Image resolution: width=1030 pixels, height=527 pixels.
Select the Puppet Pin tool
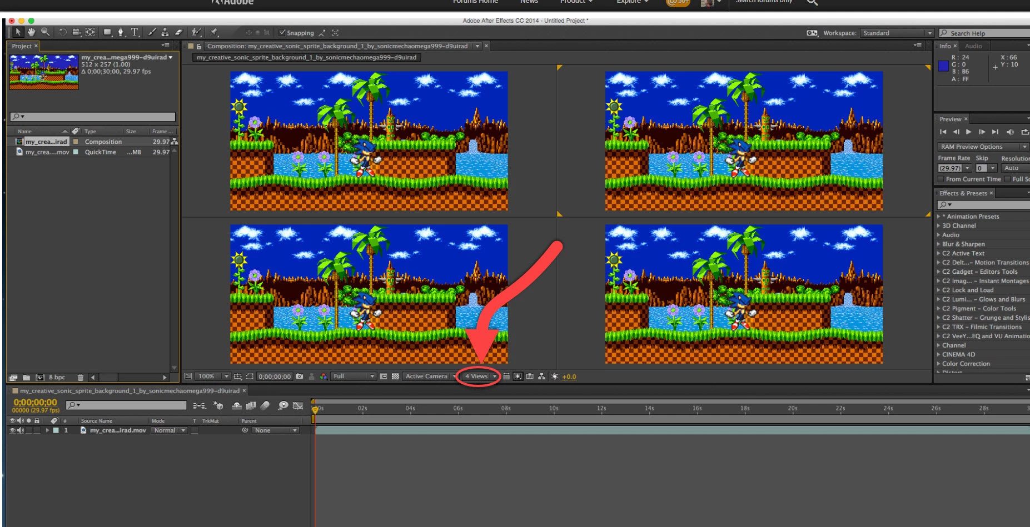213,32
